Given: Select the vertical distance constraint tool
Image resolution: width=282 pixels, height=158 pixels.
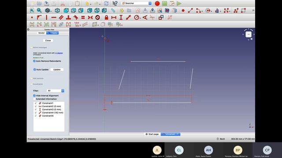Looking at the screenshot, I should click(121, 18).
